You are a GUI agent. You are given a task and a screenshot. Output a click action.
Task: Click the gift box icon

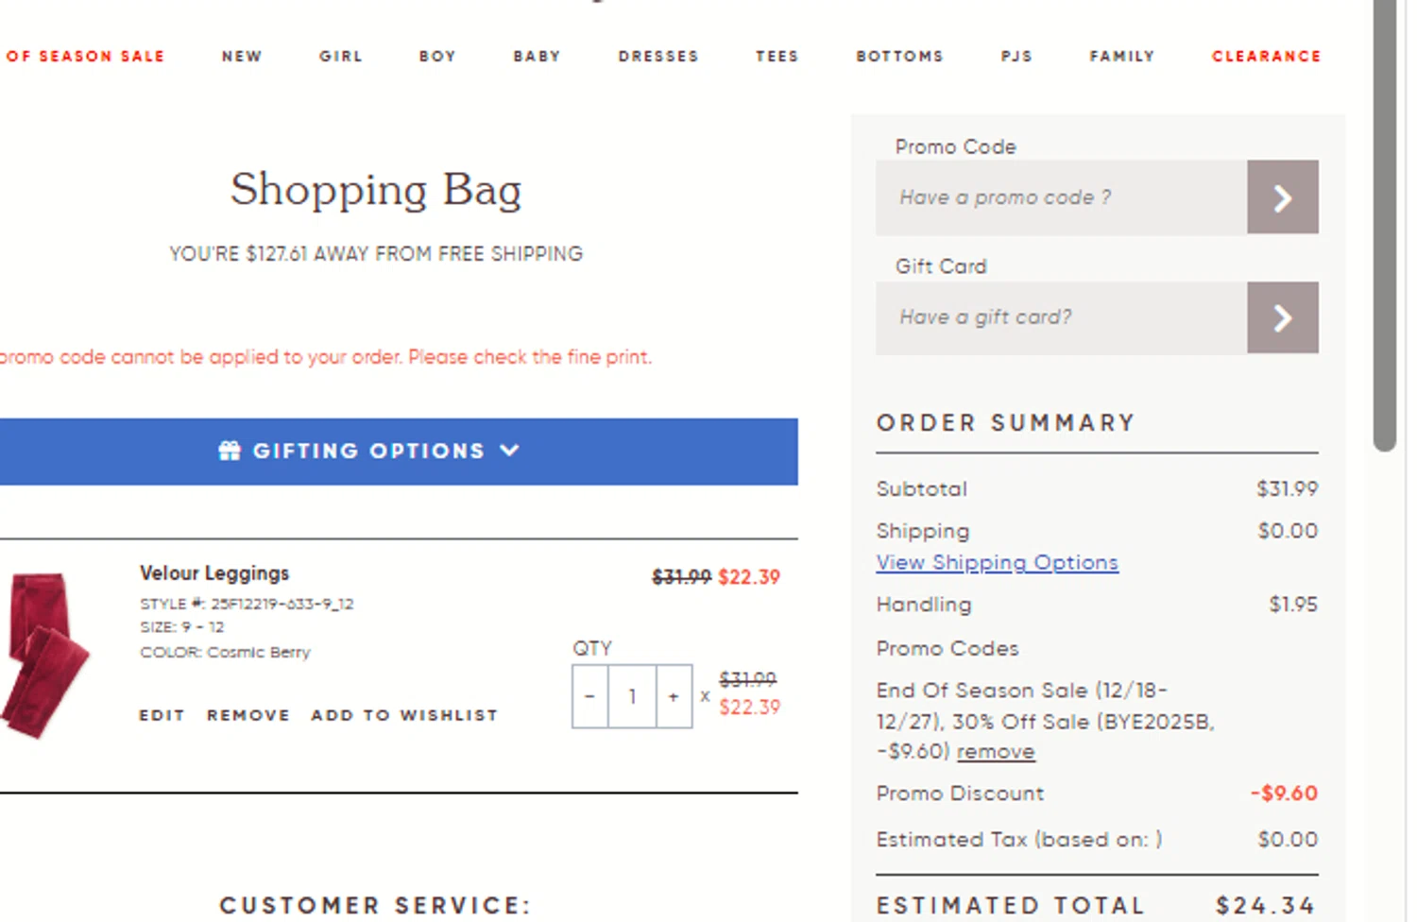[230, 451]
